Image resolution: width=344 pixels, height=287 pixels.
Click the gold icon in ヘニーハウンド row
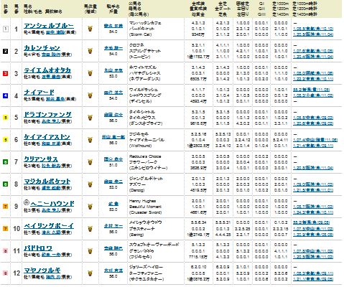point(90,207)
